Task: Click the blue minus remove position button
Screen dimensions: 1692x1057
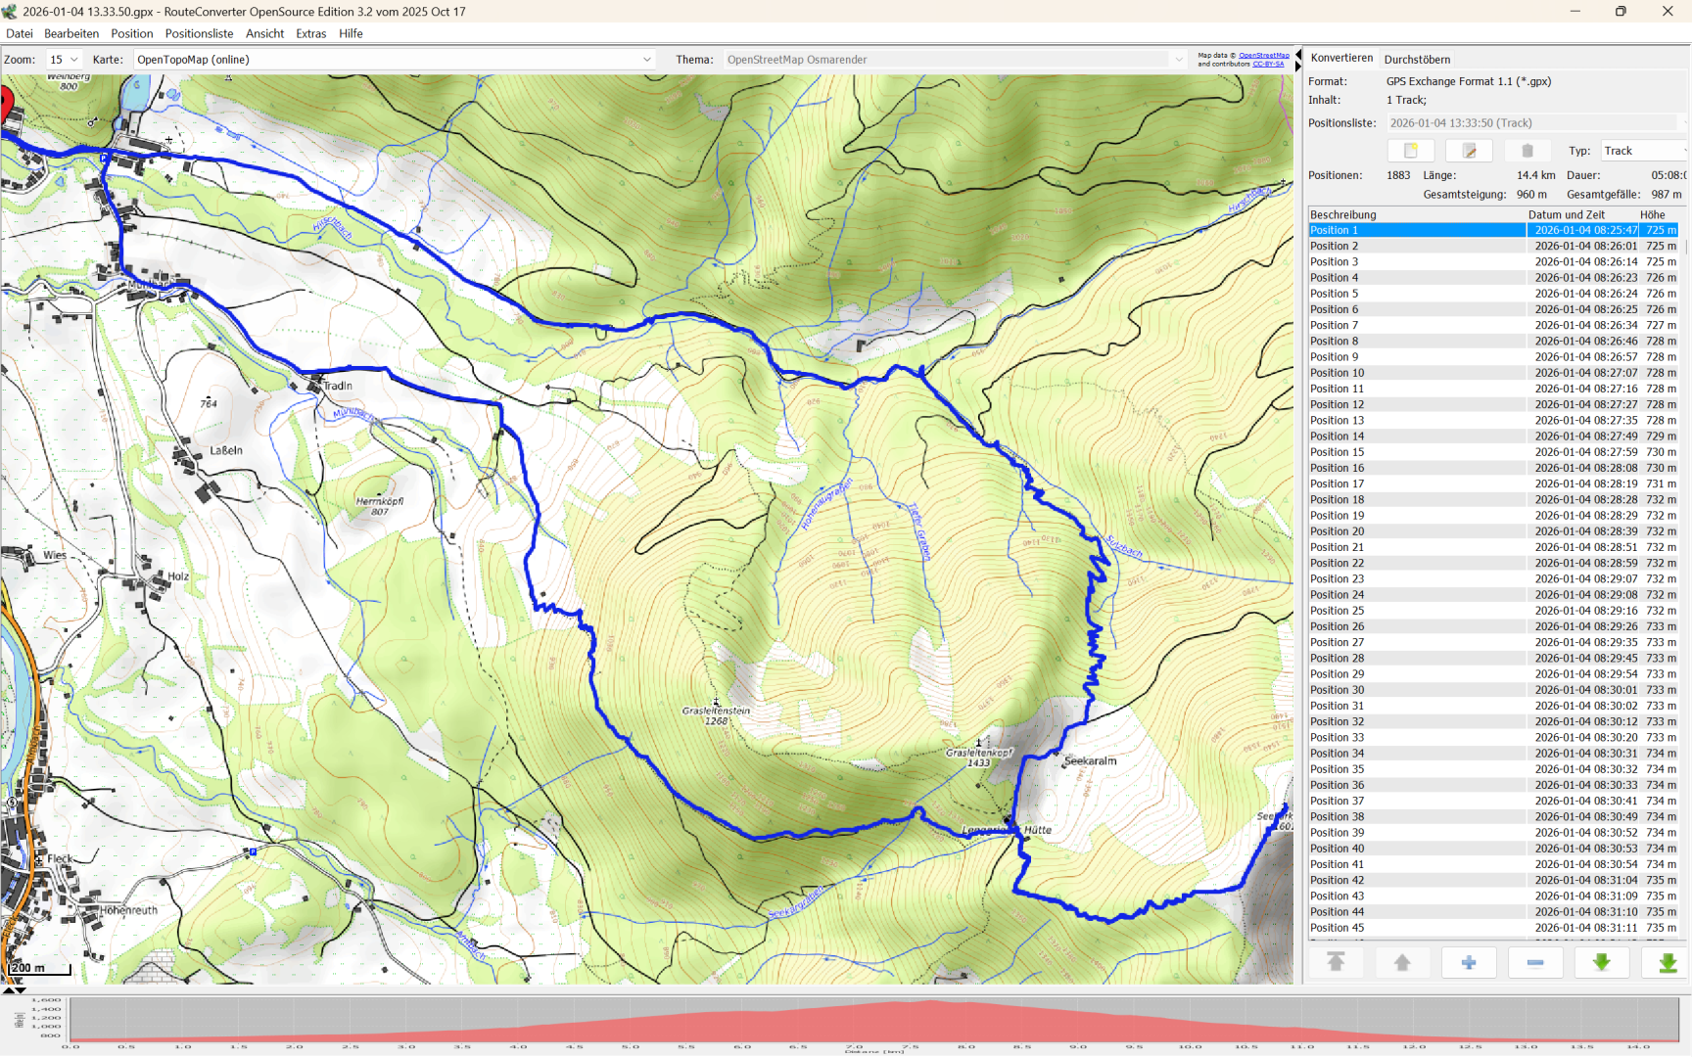Action: pyautogui.click(x=1534, y=963)
